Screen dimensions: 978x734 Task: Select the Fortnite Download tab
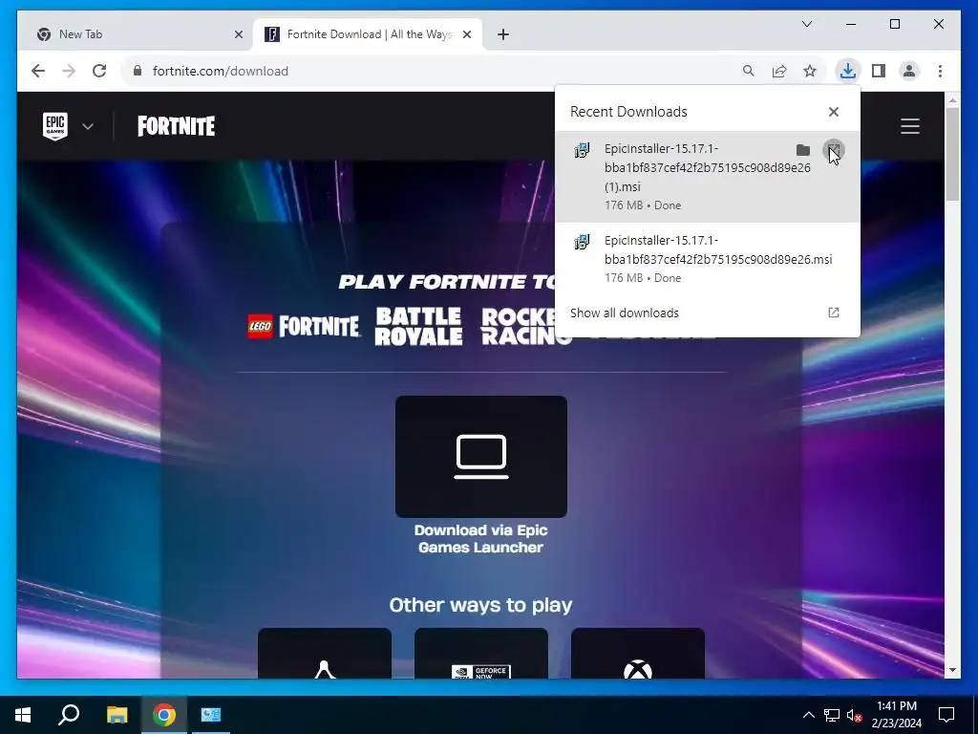pos(368,34)
